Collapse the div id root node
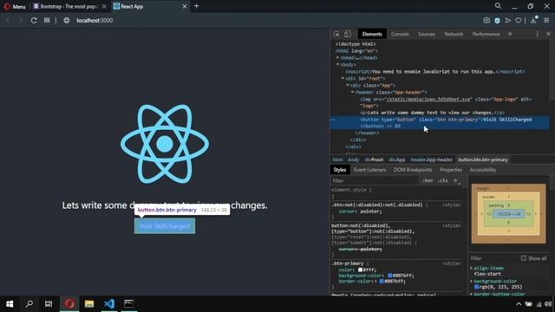The image size is (555, 312). 343,79
